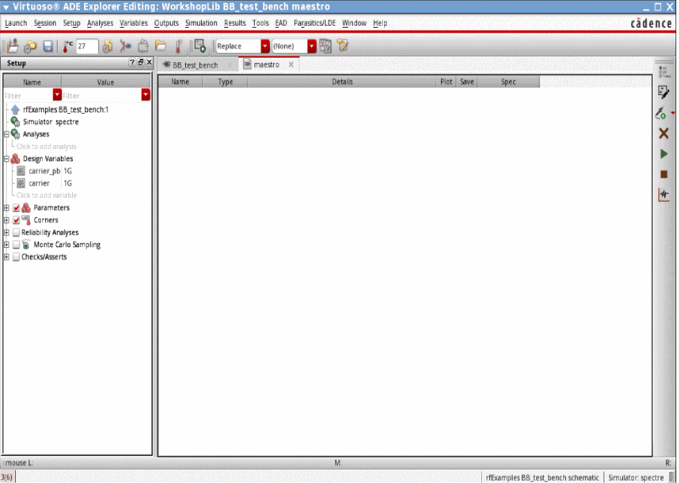
Task: Collapse the Analyses tree node
Action: [6, 135]
